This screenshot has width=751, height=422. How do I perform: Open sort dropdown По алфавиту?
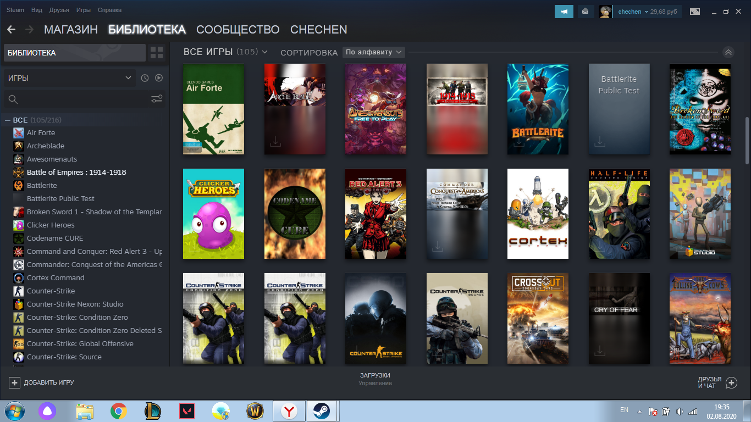pyautogui.click(x=373, y=52)
